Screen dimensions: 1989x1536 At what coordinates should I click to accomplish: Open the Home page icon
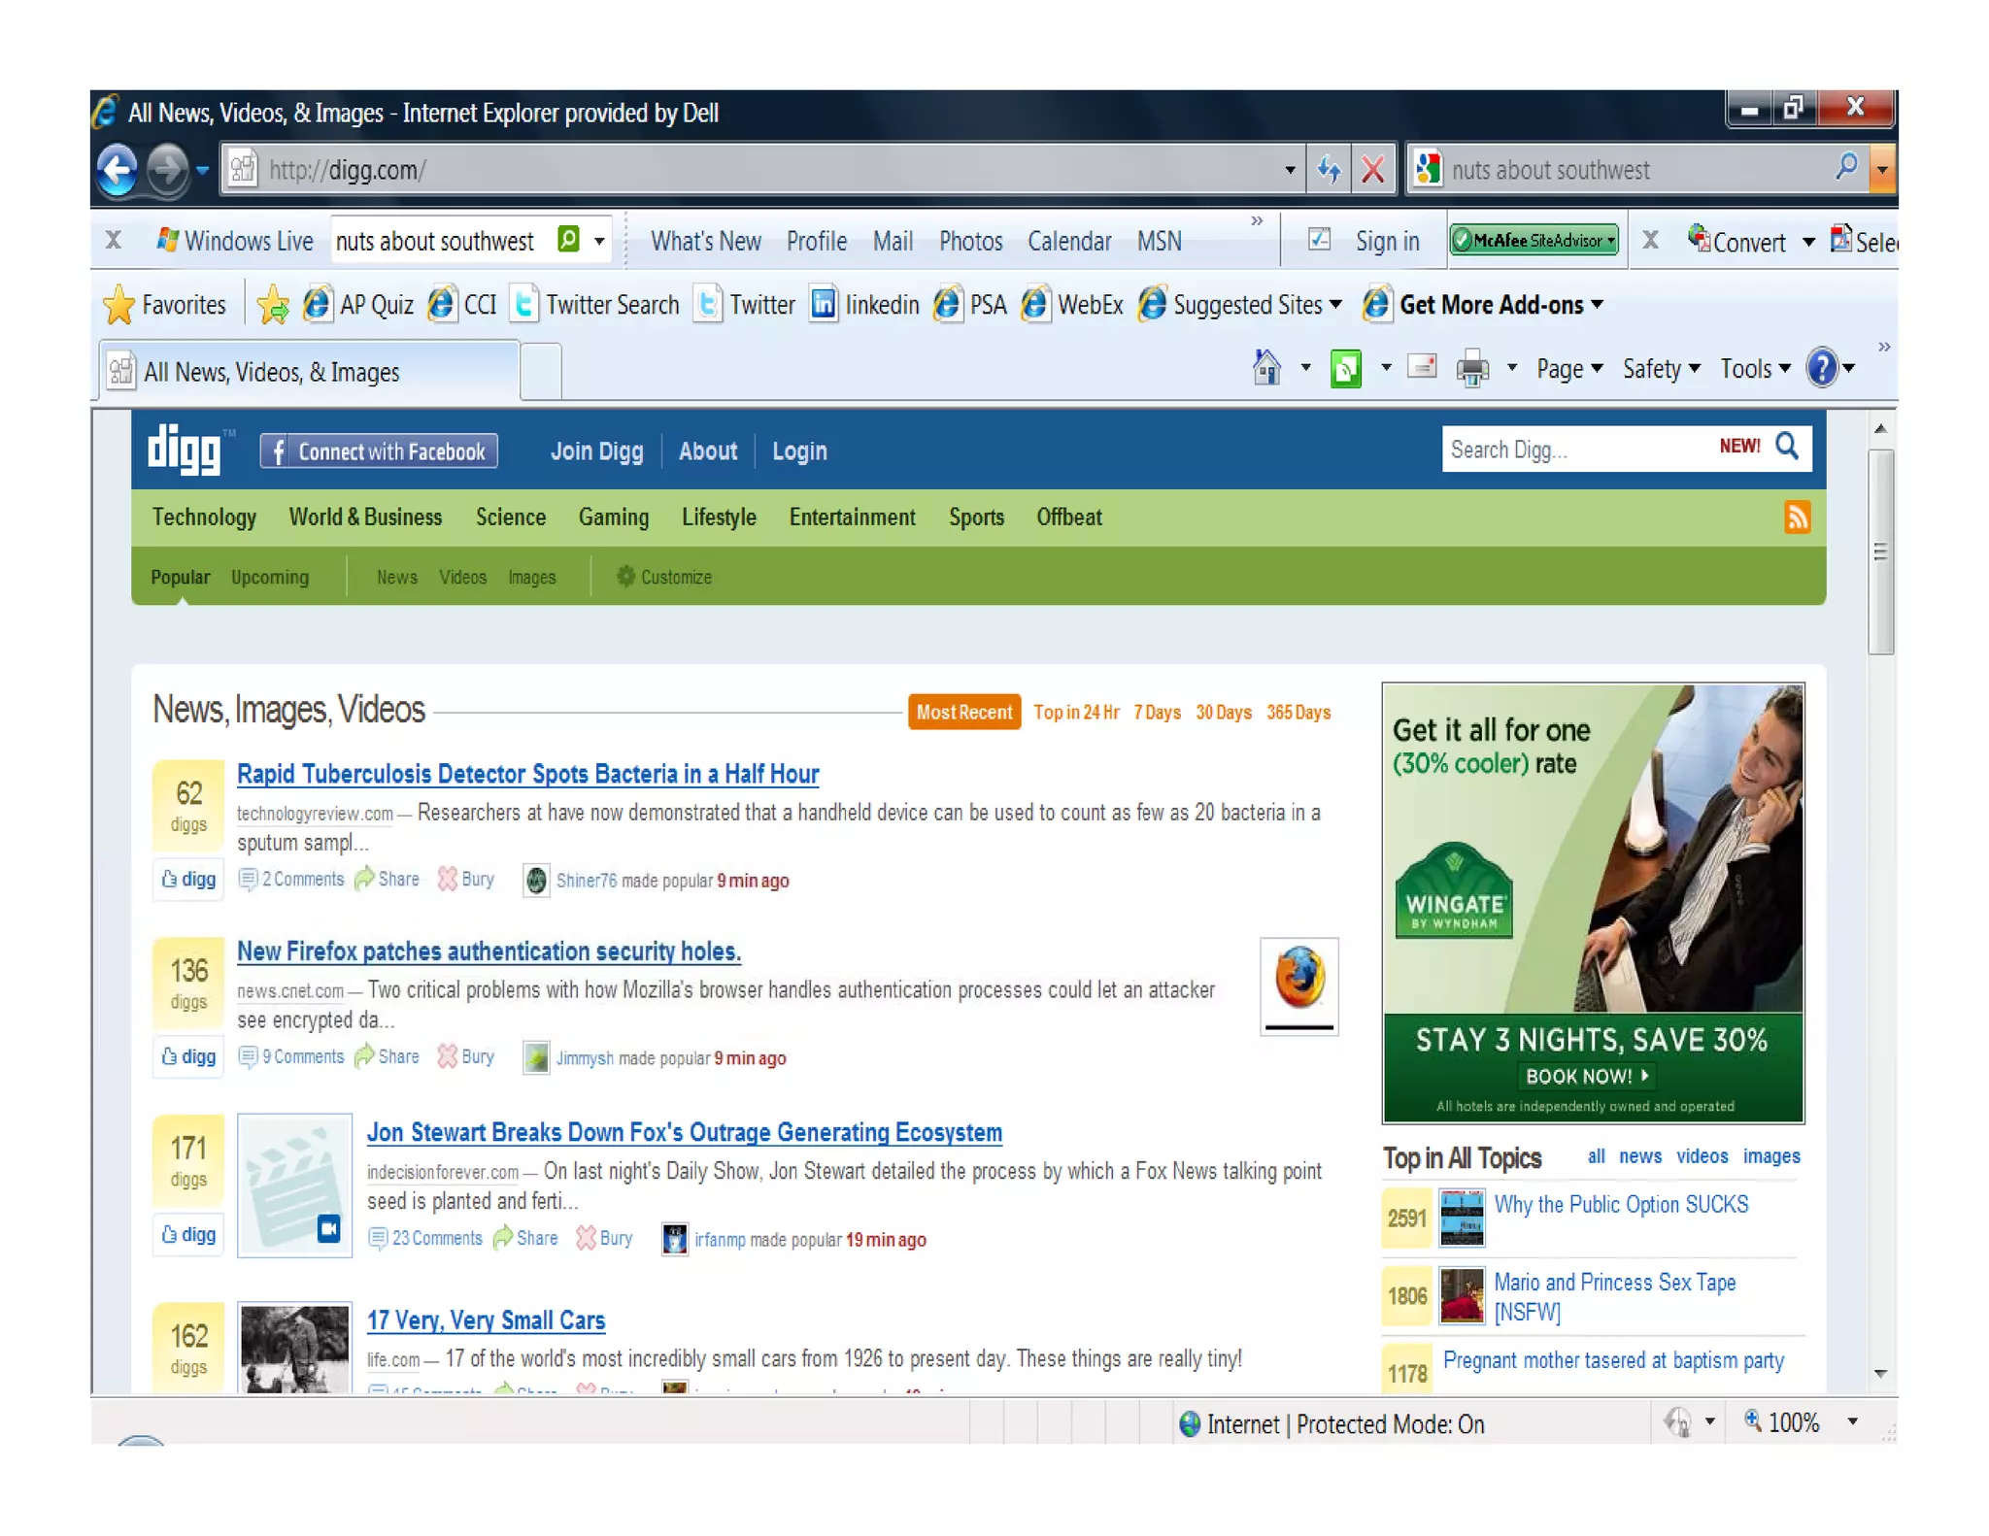click(x=1266, y=369)
